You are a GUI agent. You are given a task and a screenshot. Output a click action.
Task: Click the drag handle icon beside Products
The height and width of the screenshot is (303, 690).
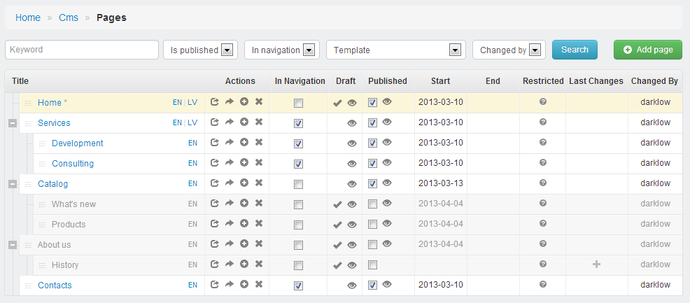(x=42, y=225)
